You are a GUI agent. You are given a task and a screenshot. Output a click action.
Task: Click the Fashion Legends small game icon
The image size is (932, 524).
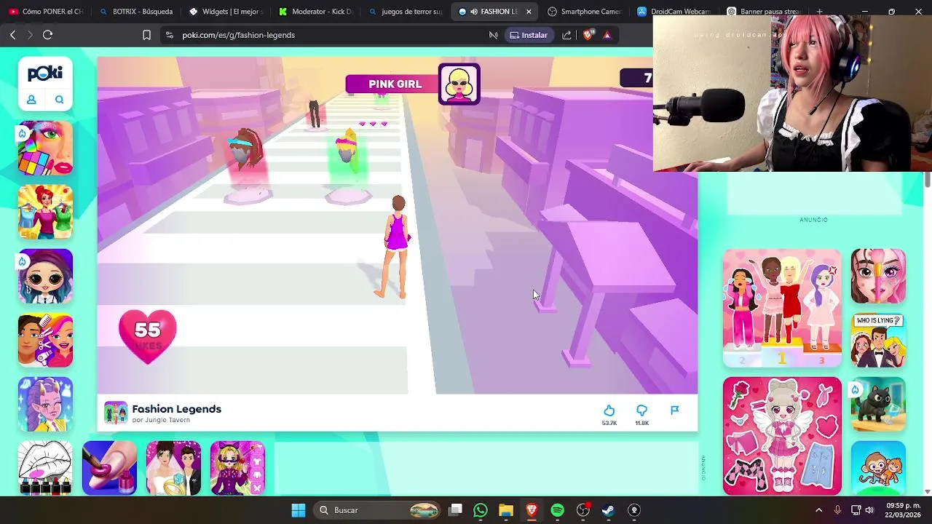pyautogui.click(x=115, y=413)
